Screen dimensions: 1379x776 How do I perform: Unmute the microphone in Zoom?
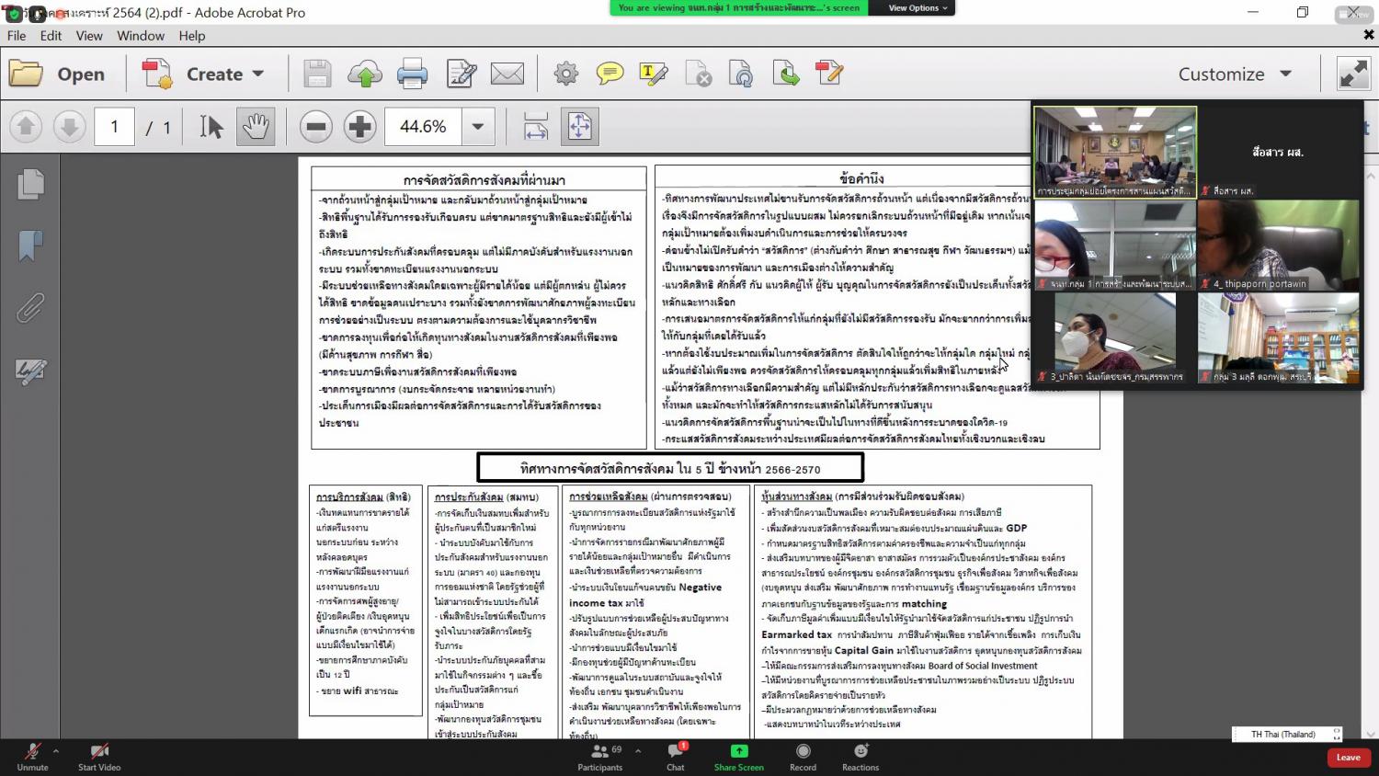click(x=32, y=758)
